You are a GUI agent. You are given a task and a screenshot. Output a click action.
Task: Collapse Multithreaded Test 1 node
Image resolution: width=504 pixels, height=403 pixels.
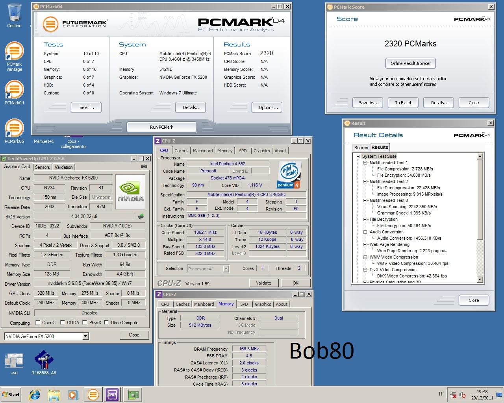pyautogui.click(x=365, y=163)
